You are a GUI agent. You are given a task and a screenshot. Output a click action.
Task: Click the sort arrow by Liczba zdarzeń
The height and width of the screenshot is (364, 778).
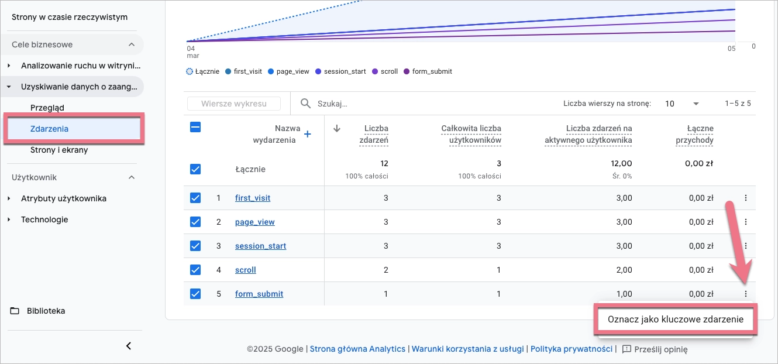pyautogui.click(x=337, y=129)
